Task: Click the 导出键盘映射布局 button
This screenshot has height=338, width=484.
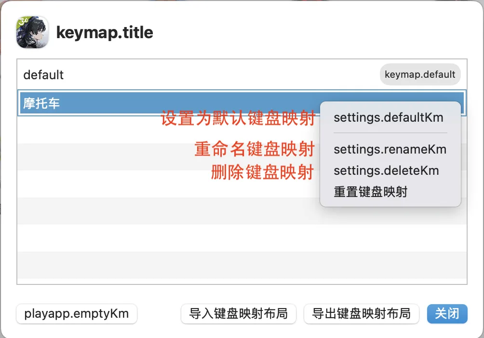Action: [x=362, y=314]
